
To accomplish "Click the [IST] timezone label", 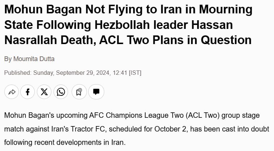I will point(135,73).
